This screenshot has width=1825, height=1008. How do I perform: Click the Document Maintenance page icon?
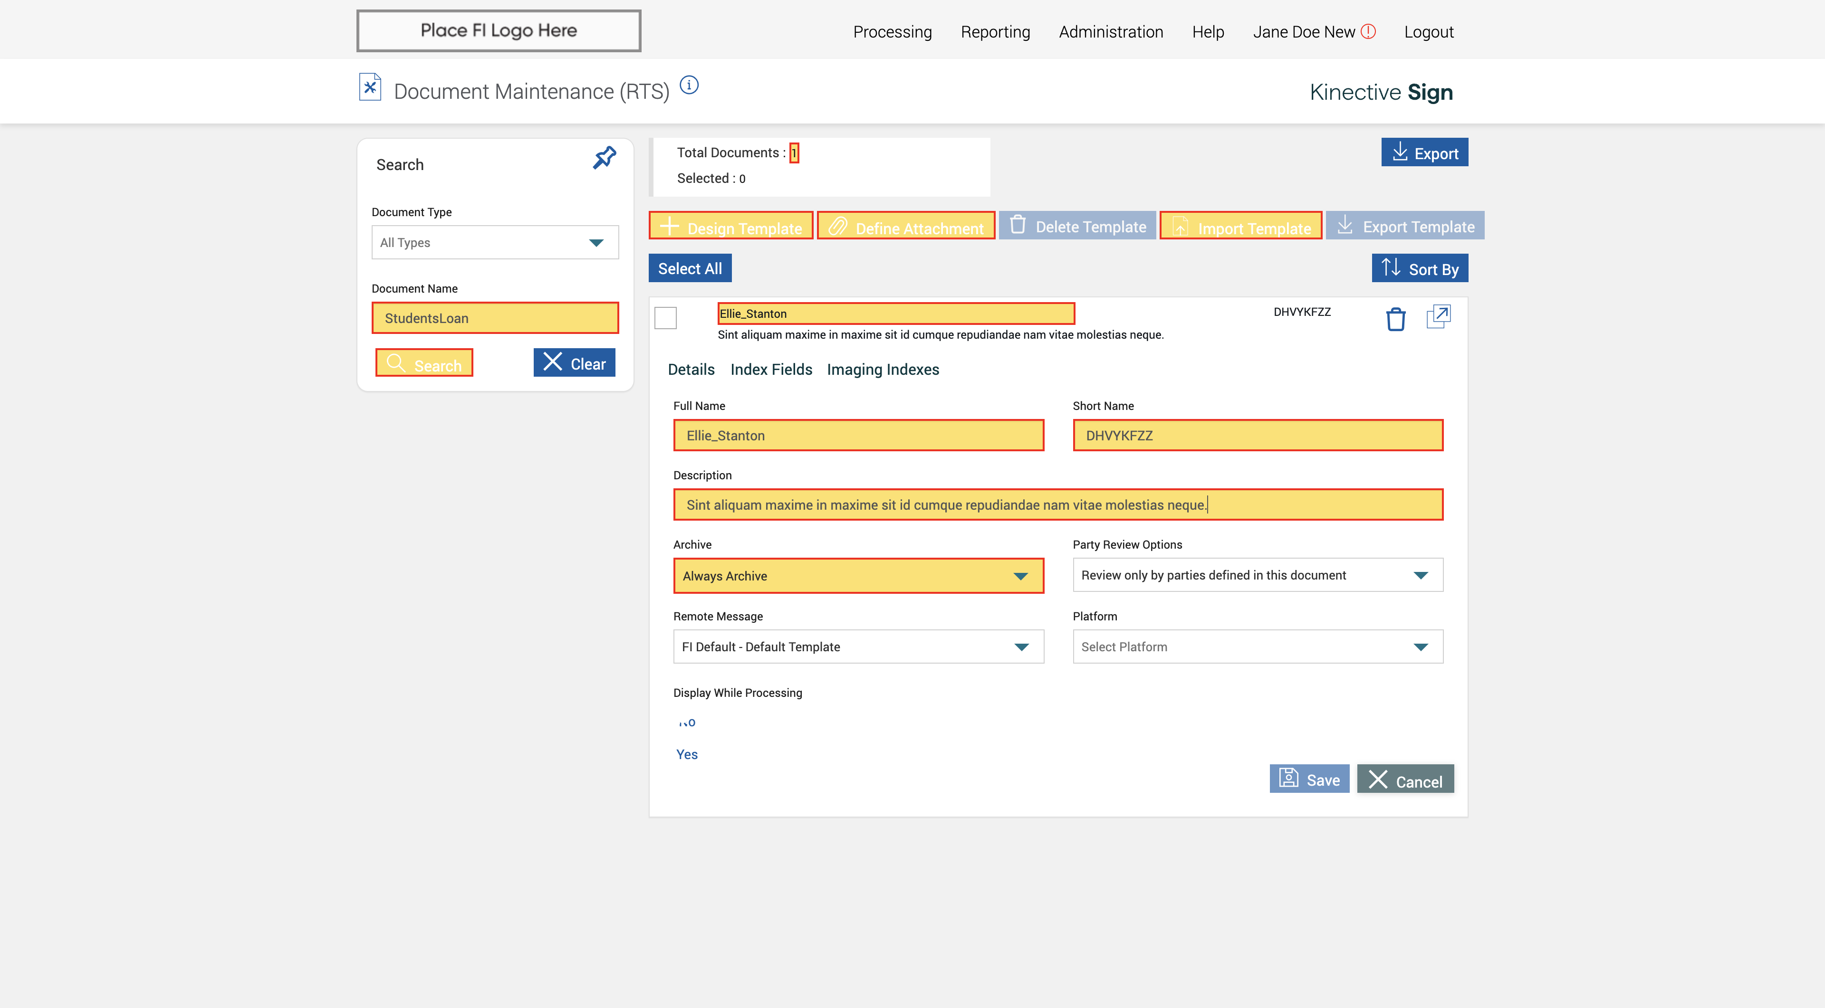pyautogui.click(x=370, y=88)
